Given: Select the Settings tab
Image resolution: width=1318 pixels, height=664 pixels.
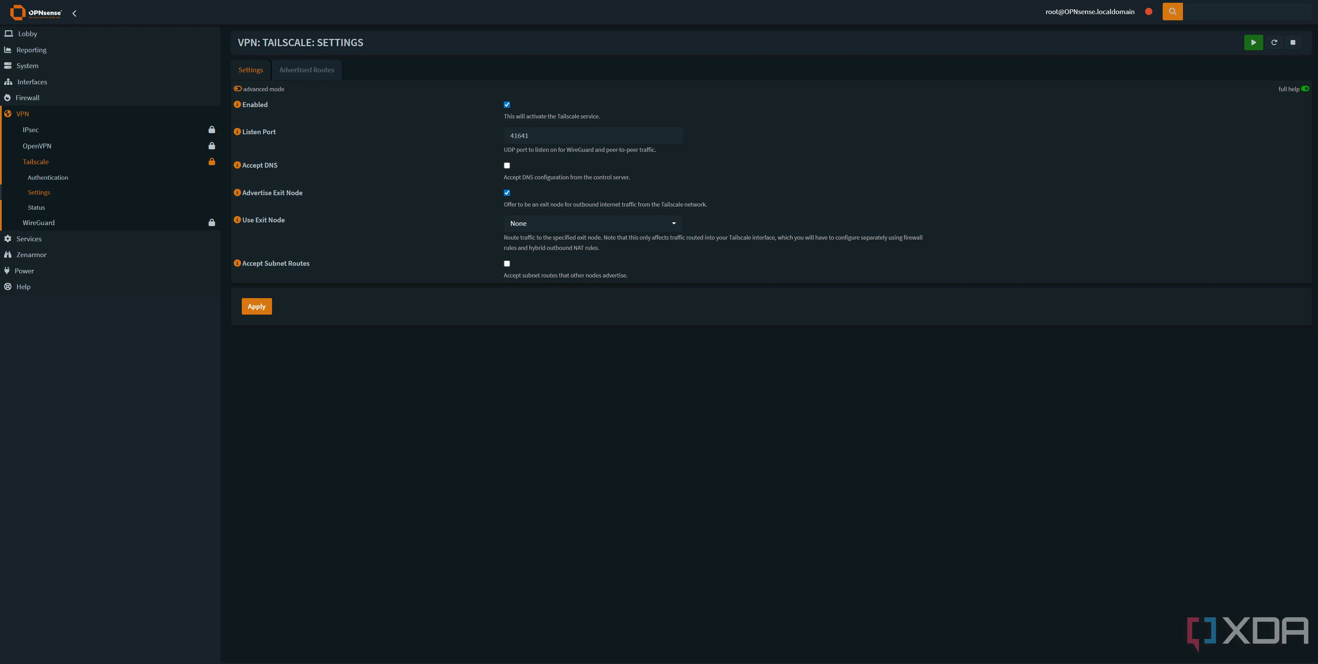Looking at the screenshot, I should tap(251, 70).
